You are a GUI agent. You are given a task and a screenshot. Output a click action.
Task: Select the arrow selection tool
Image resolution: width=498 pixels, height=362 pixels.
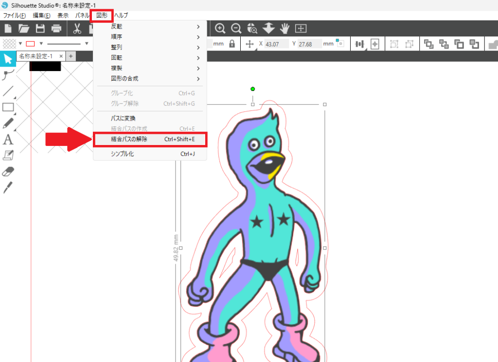click(8, 59)
